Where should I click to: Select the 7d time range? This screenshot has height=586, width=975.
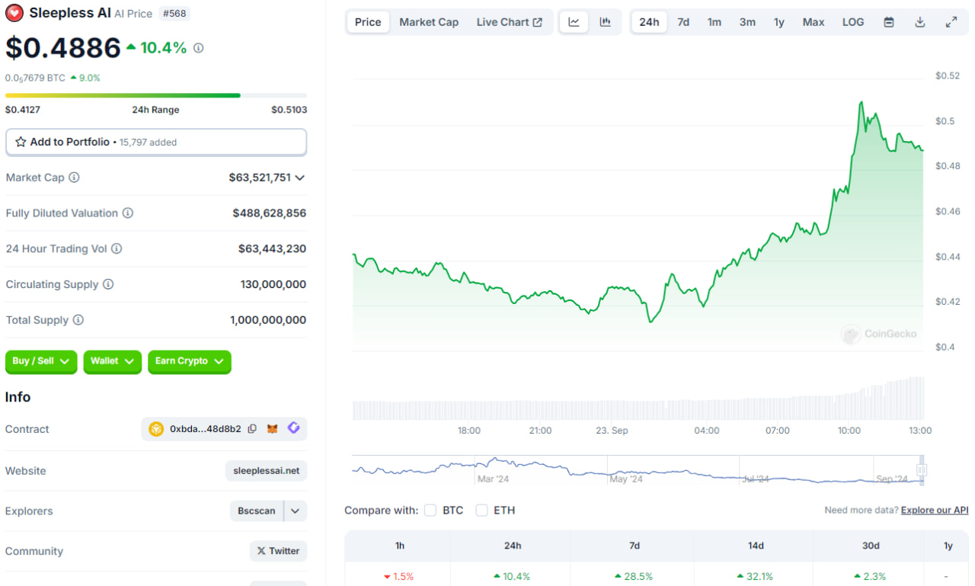point(683,22)
